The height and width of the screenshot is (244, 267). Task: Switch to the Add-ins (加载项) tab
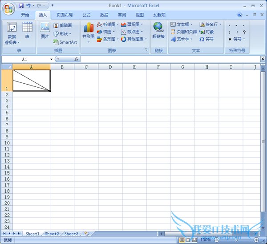pyautogui.click(x=159, y=15)
